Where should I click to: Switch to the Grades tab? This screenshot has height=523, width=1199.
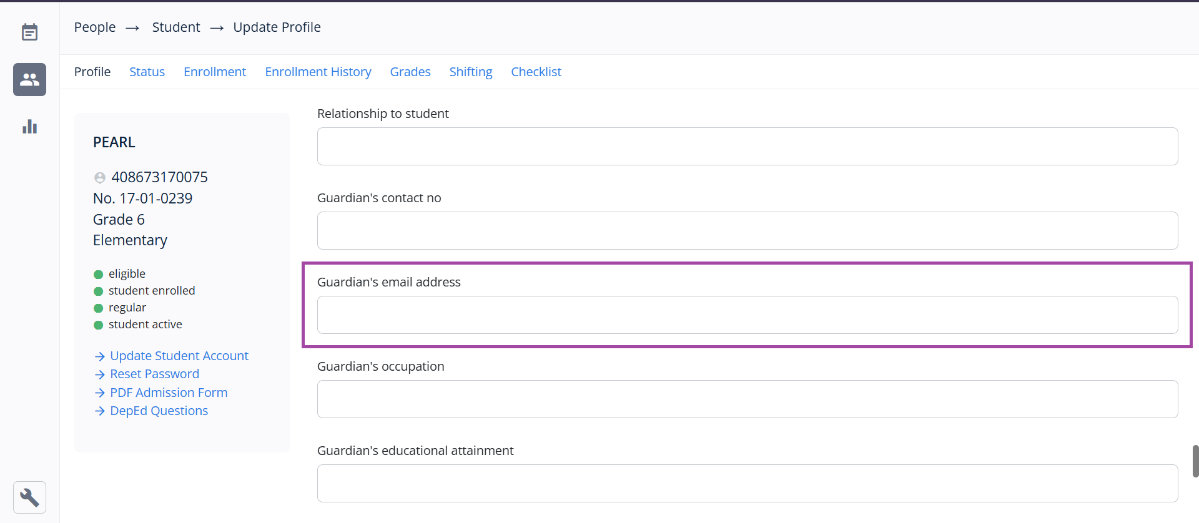pyautogui.click(x=410, y=72)
